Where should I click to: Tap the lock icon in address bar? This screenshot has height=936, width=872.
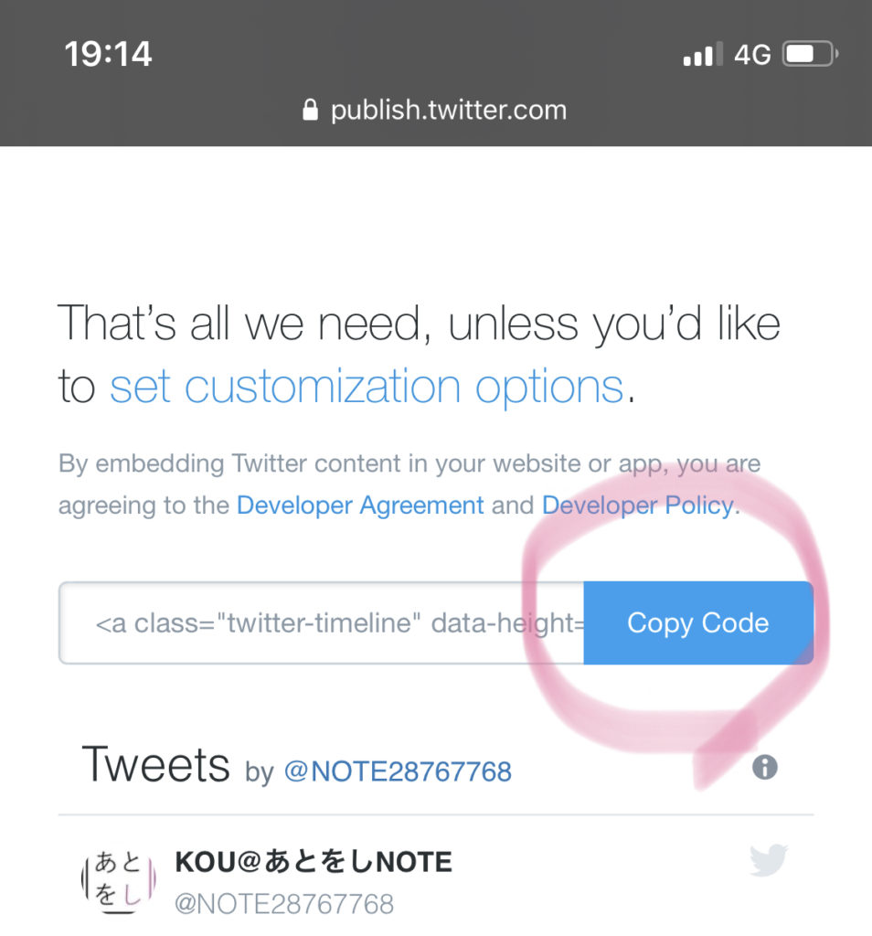(x=311, y=112)
